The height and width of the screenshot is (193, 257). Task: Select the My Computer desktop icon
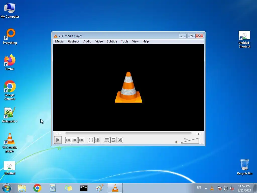coord(10,11)
